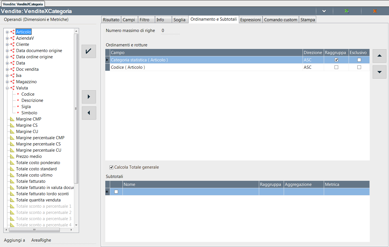389x247 pixels.
Task: Click the Numero massimo di righe field
Action: pos(170,31)
